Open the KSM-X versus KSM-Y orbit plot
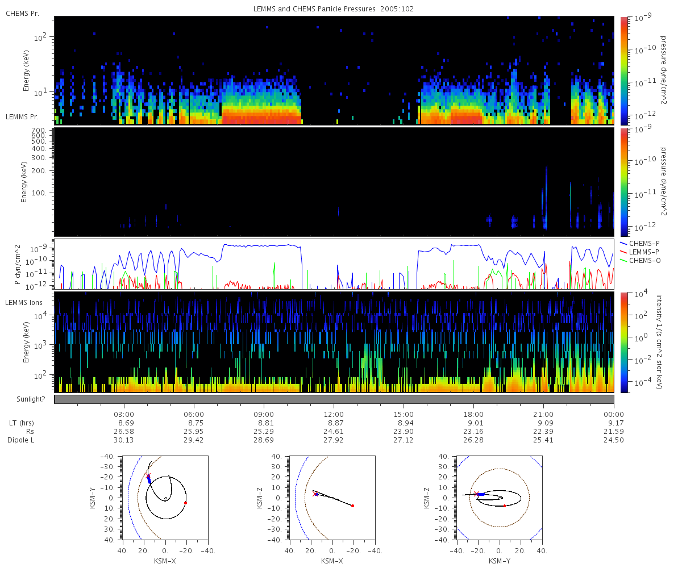Screen dimensions: 682x568 tap(165, 498)
